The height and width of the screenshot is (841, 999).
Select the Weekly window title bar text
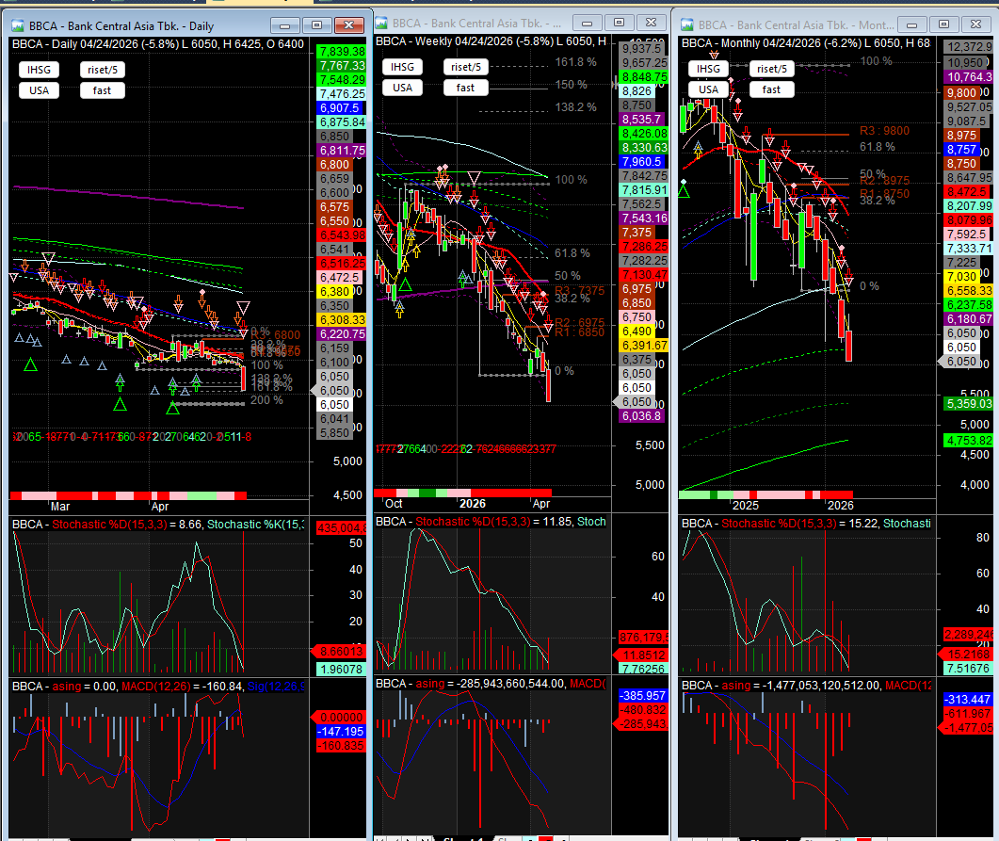pyautogui.click(x=476, y=23)
